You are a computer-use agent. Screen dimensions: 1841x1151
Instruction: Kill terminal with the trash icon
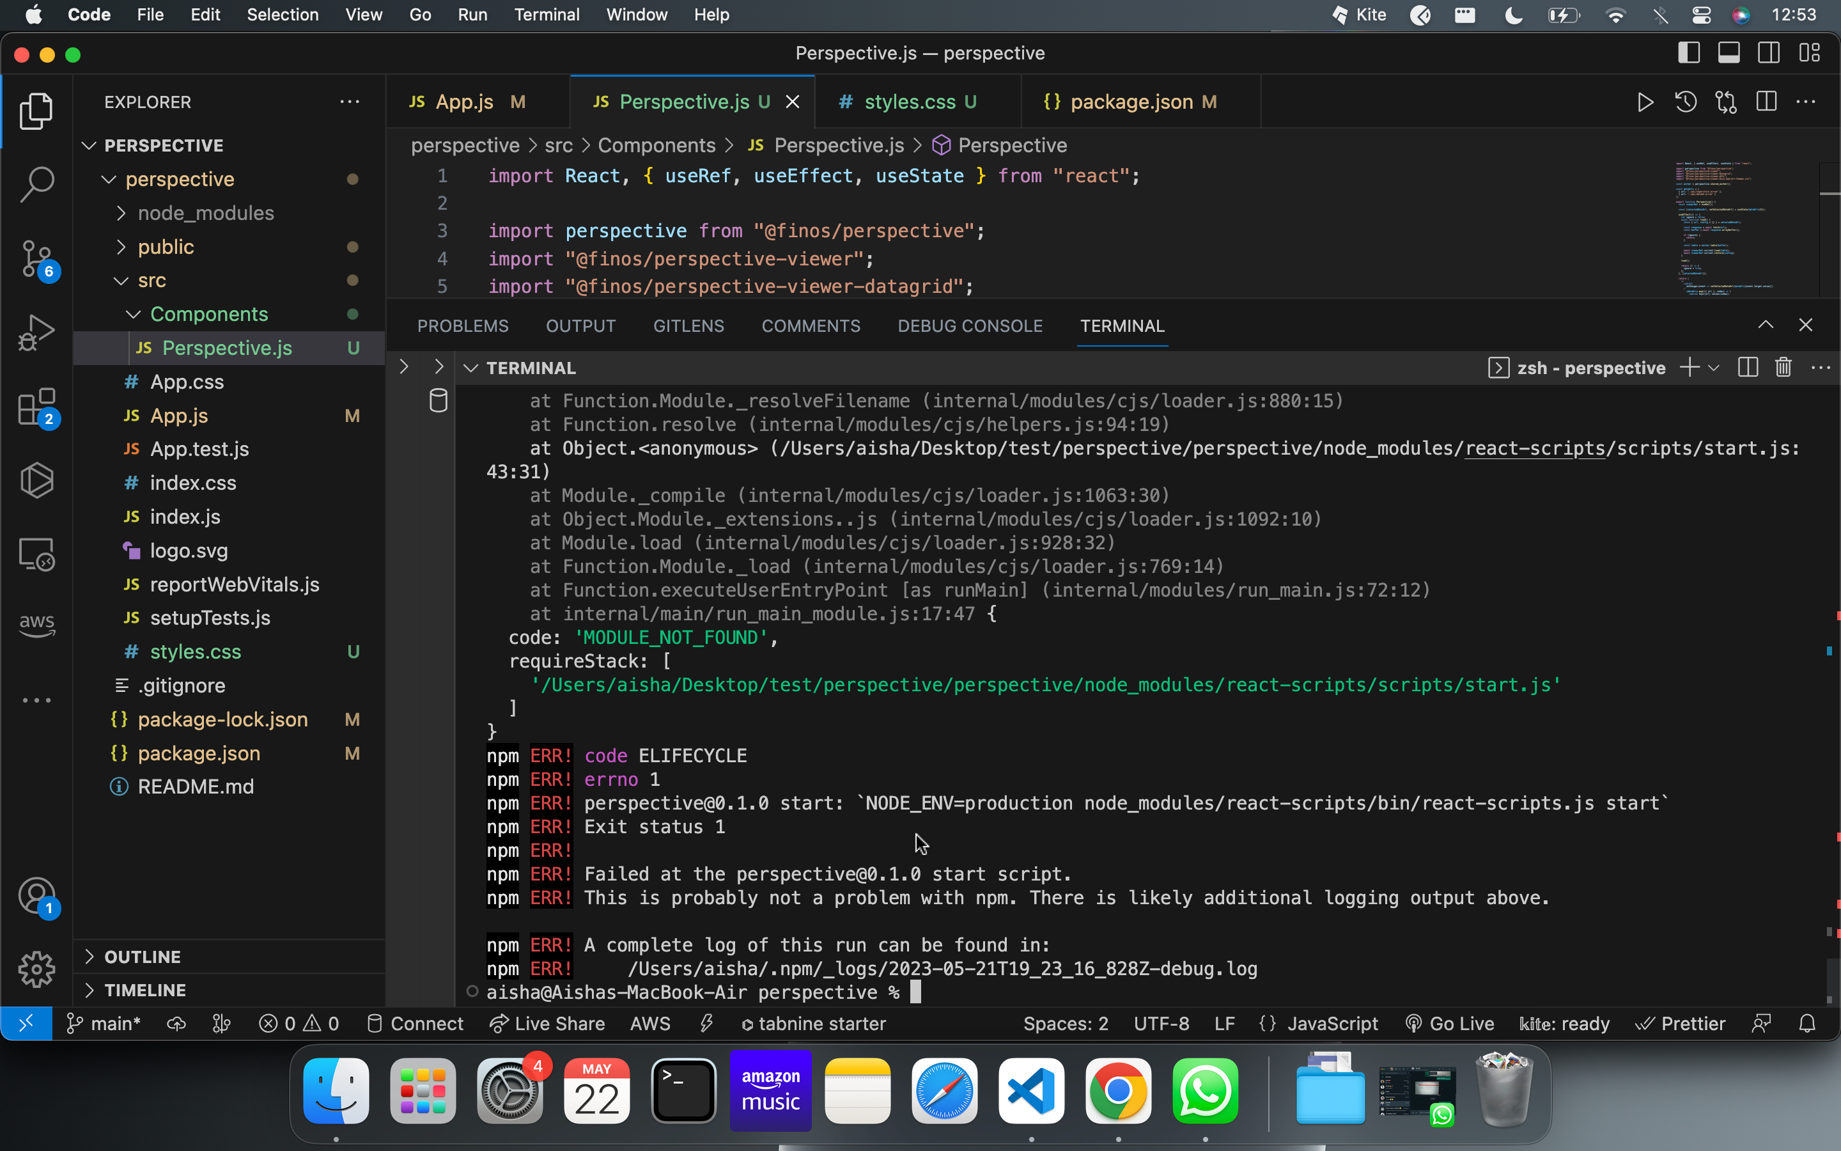click(1783, 368)
